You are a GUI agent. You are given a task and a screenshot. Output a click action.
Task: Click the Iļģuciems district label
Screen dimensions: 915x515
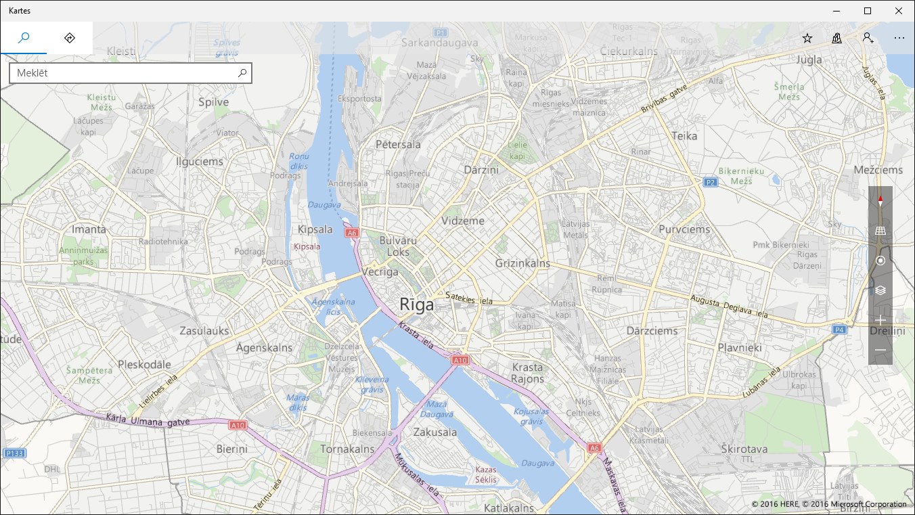pyautogui.click(x=200, y=162)
